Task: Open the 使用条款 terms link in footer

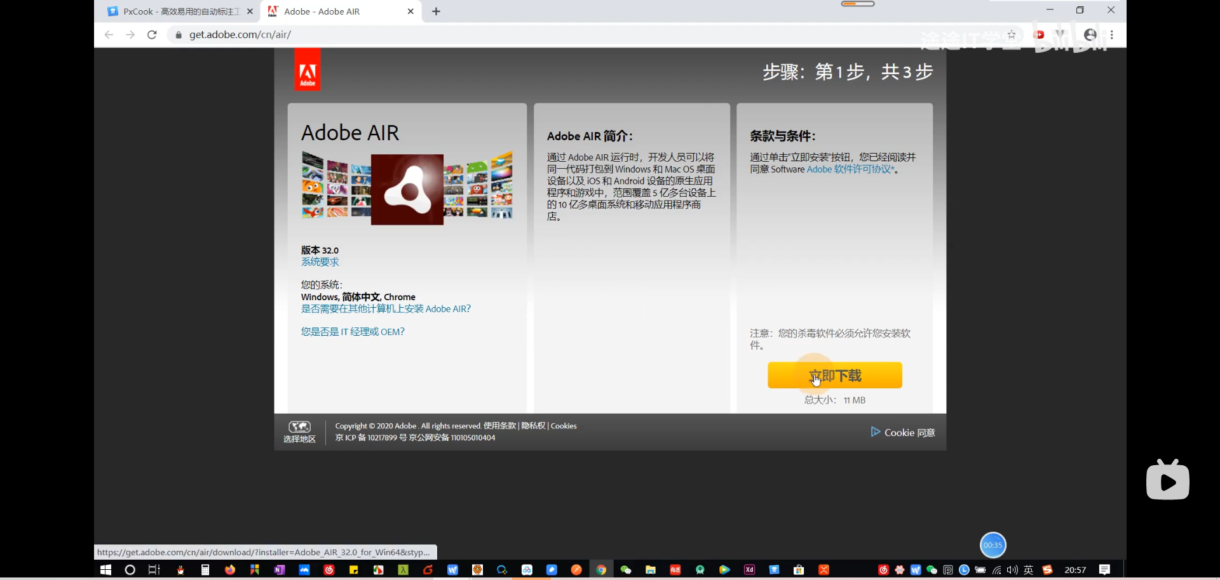Action: pos(499,426)
